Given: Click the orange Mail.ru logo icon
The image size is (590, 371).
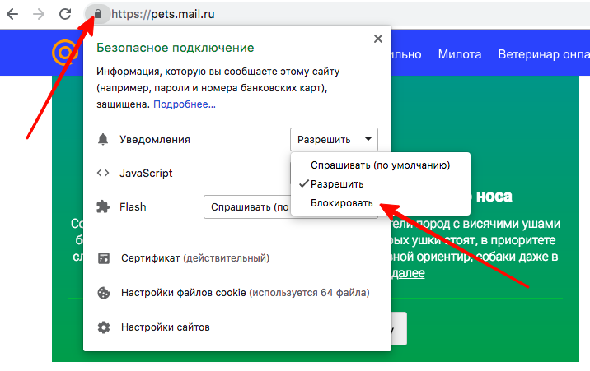Looking at the screenshot, I should click(x=65, y=52).
